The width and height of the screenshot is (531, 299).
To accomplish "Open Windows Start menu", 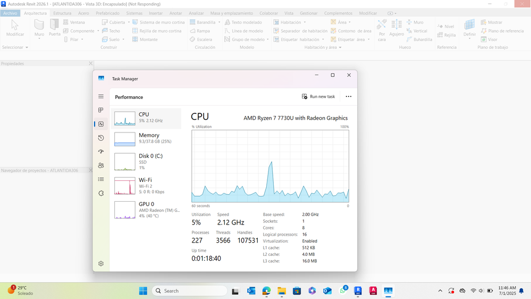I will [144, 291].
